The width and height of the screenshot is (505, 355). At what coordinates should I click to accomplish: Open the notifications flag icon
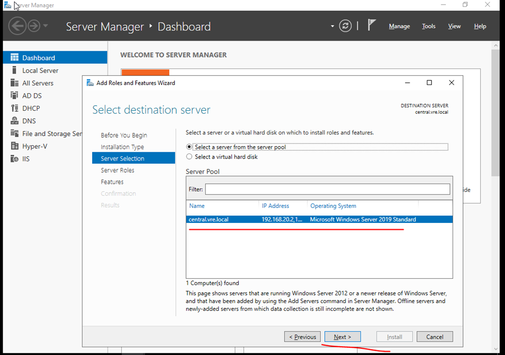pos(371,25)
